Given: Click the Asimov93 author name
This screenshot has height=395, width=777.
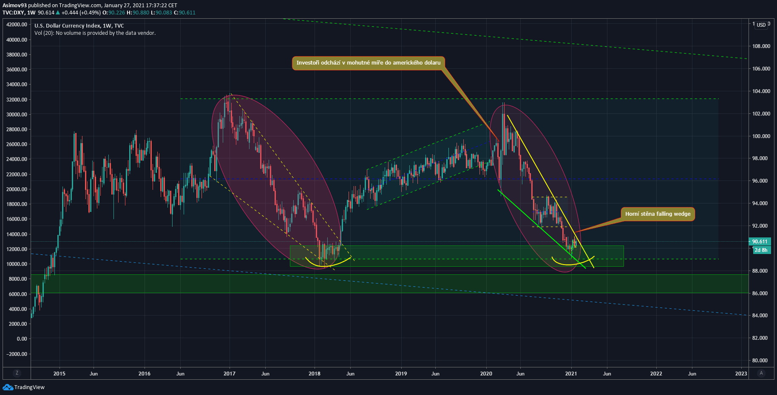Looking at the screenshot, I should [x=14, y=6].
